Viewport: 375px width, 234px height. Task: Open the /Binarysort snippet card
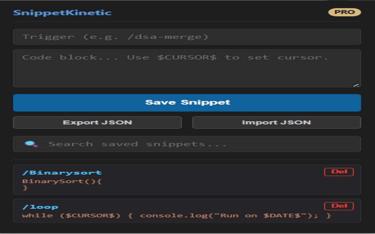(187, 180)
